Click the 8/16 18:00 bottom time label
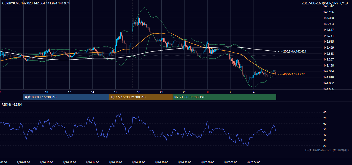The width and height of the screenshot is (352, 165). pyautogui.click(x=139, y=162)
